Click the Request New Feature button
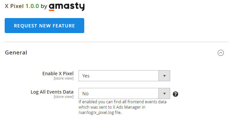The width and height of the screenshot is (229, 123). point(44,25)
